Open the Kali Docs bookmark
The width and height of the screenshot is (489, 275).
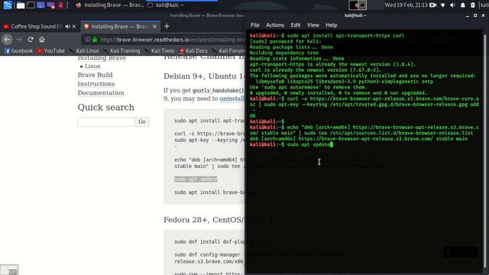193,51
